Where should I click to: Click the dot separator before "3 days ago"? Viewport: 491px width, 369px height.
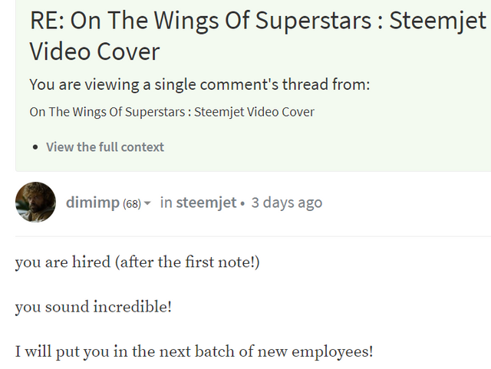tap(242, 204)
